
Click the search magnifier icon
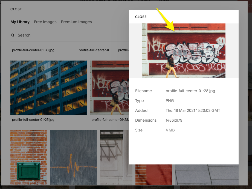point(13,35)
